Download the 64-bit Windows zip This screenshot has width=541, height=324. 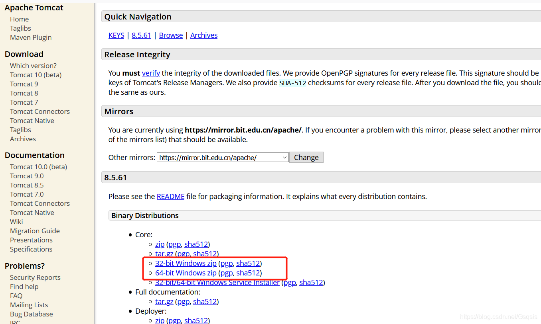point(186,273)
